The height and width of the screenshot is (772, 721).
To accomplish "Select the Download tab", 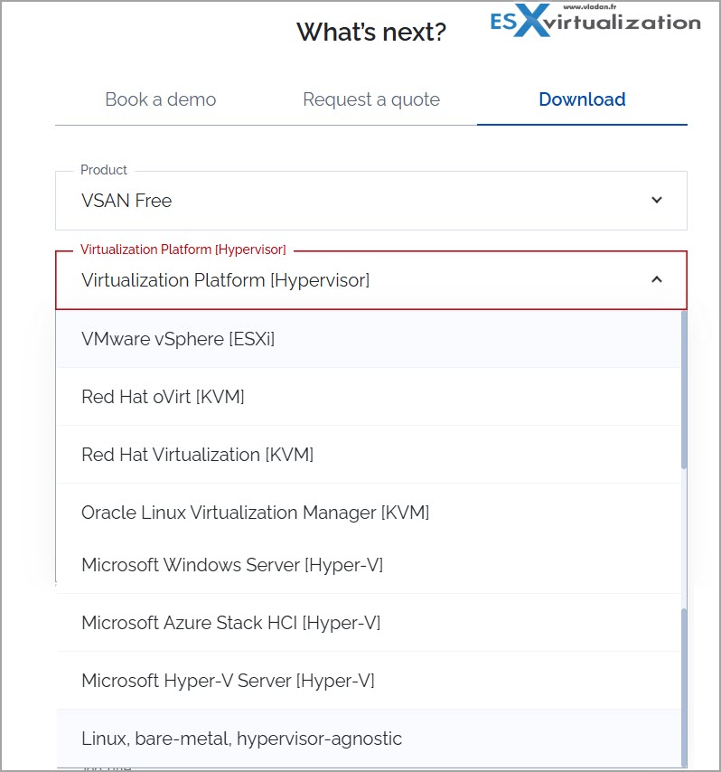I will [x=582, y=99].
